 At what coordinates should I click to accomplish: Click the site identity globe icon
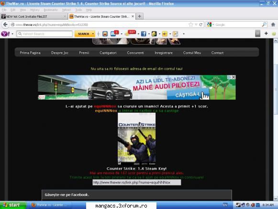12,24
